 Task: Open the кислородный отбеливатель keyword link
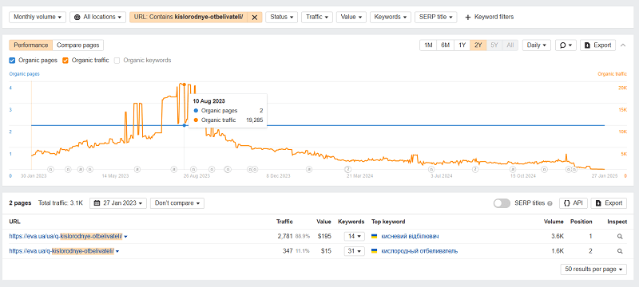tap(419, 251)
